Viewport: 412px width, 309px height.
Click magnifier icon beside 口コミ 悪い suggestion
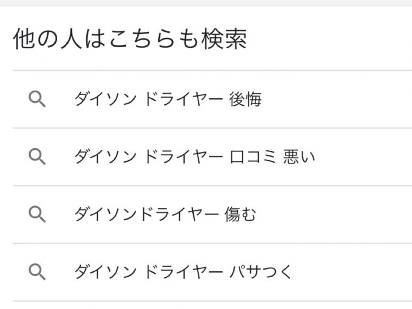pyautogui.click(x=37, y=157)
